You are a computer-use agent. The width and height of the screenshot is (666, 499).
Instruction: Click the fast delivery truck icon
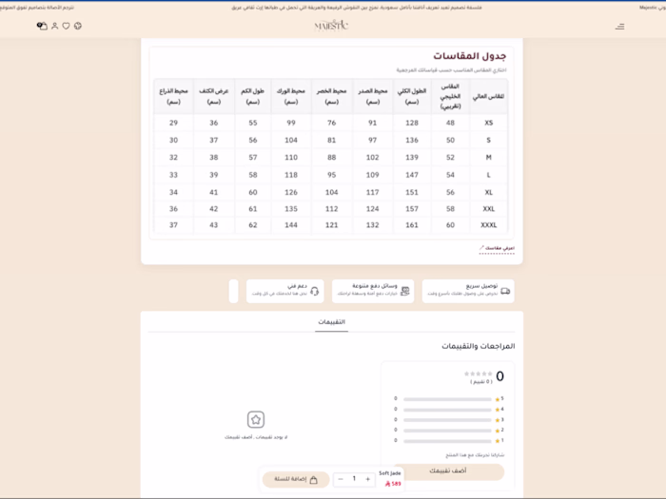[x=505, y=291]
